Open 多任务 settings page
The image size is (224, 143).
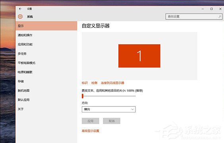(46, 54)
